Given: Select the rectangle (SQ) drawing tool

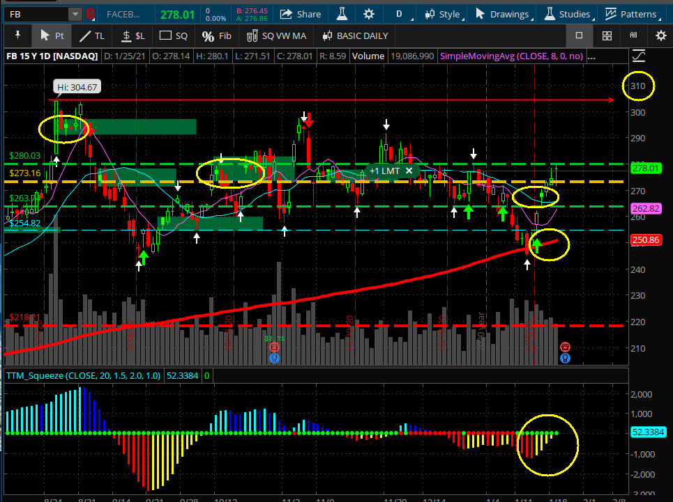Looking at the screenshot, I should pyautogui.click(x=174, y=36).
